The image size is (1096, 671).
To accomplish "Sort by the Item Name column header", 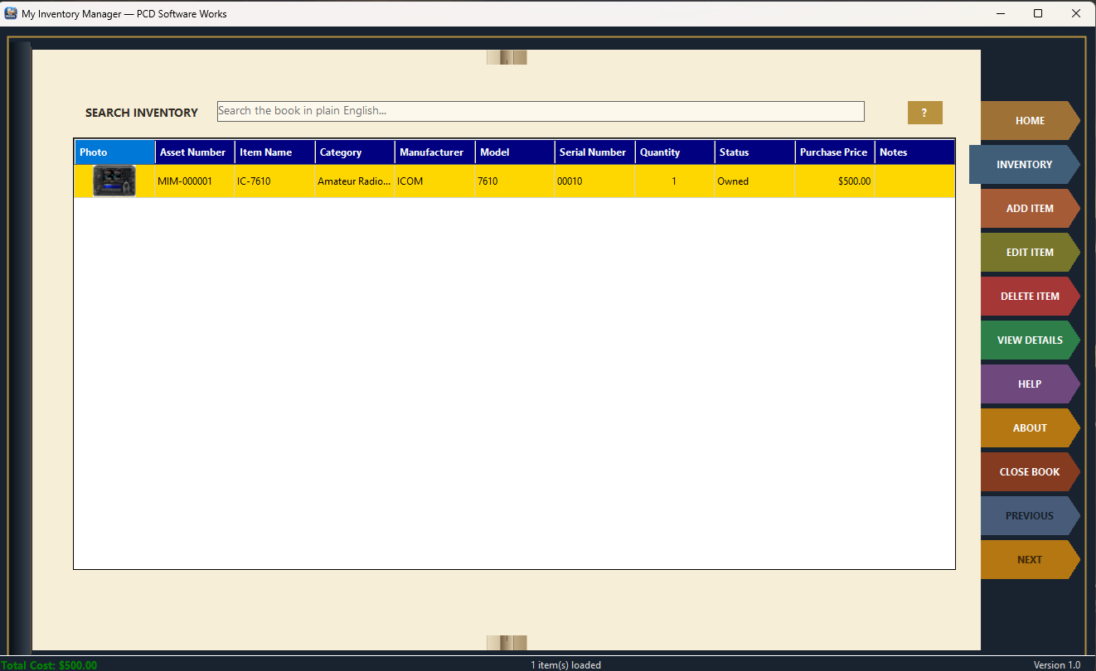I will pos(275,152).
